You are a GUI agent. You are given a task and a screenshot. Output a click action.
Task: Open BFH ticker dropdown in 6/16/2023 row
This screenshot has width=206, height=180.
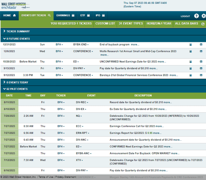(x=61, y=171)
